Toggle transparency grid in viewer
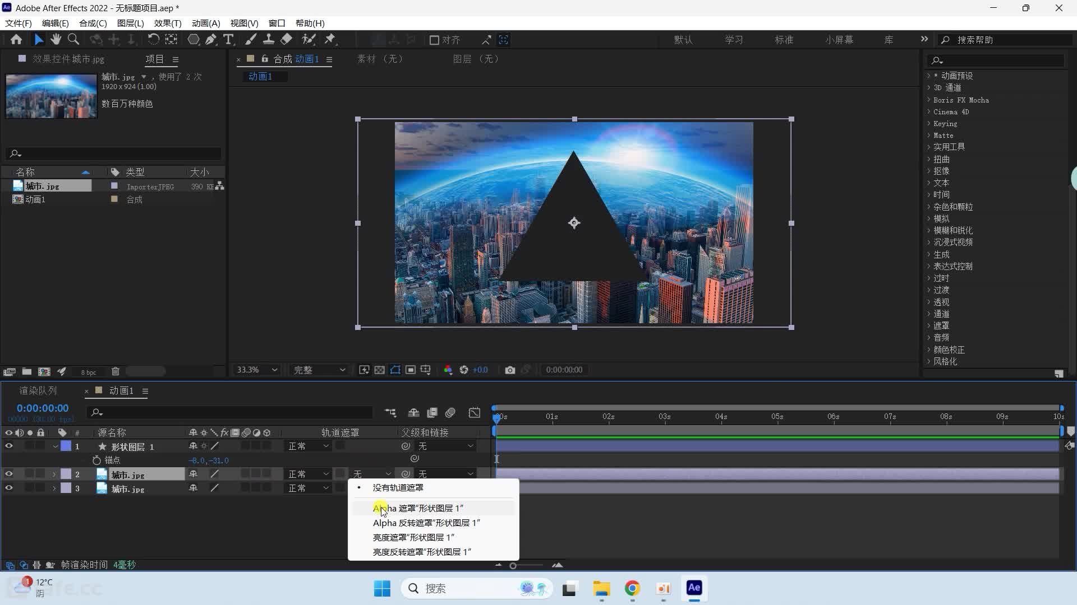This screenshot has height=605, width=1077. click(380, 370)
